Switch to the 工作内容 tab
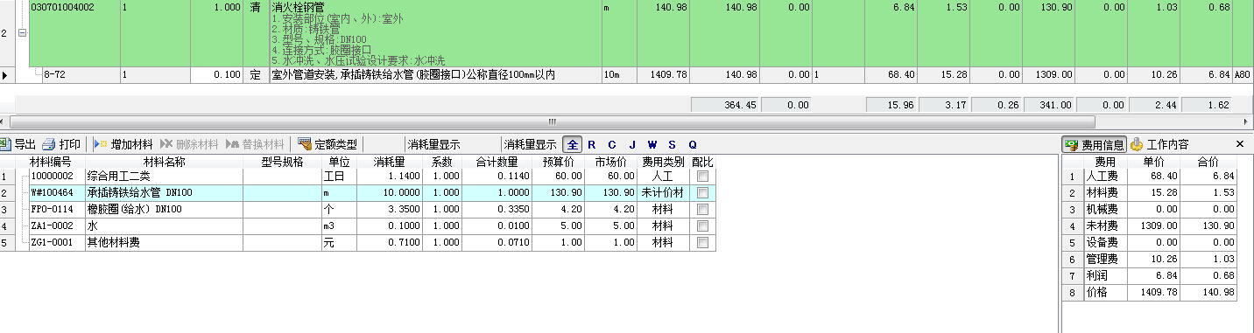1254x333 pixels. coord(1159,144)
